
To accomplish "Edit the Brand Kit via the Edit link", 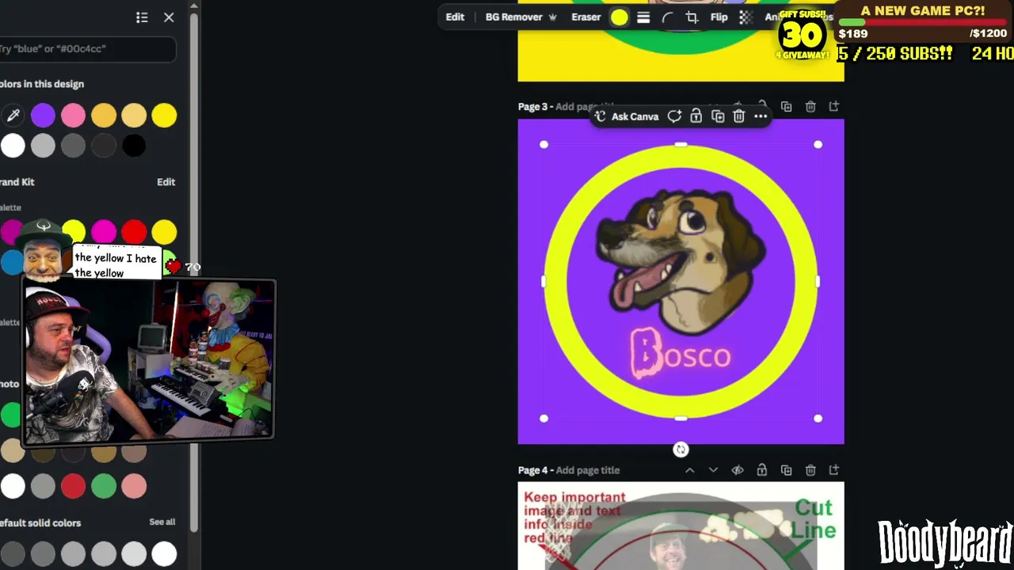I will click(x=166, y=182).
